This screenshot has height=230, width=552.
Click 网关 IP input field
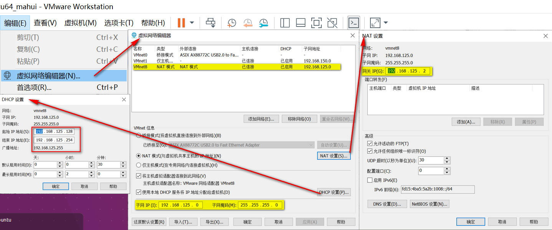click(x=408, y=71)
